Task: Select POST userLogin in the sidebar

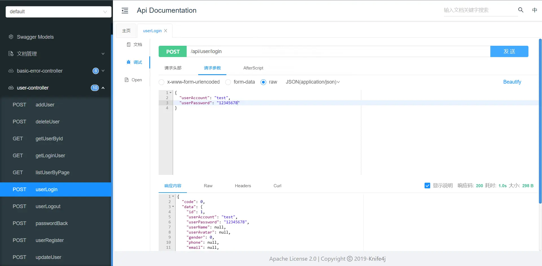Action: pyautogui.click(x=56, y=189)
